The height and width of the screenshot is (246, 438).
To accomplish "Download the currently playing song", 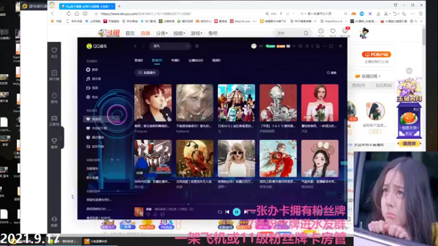I will [x=155, y=214].
